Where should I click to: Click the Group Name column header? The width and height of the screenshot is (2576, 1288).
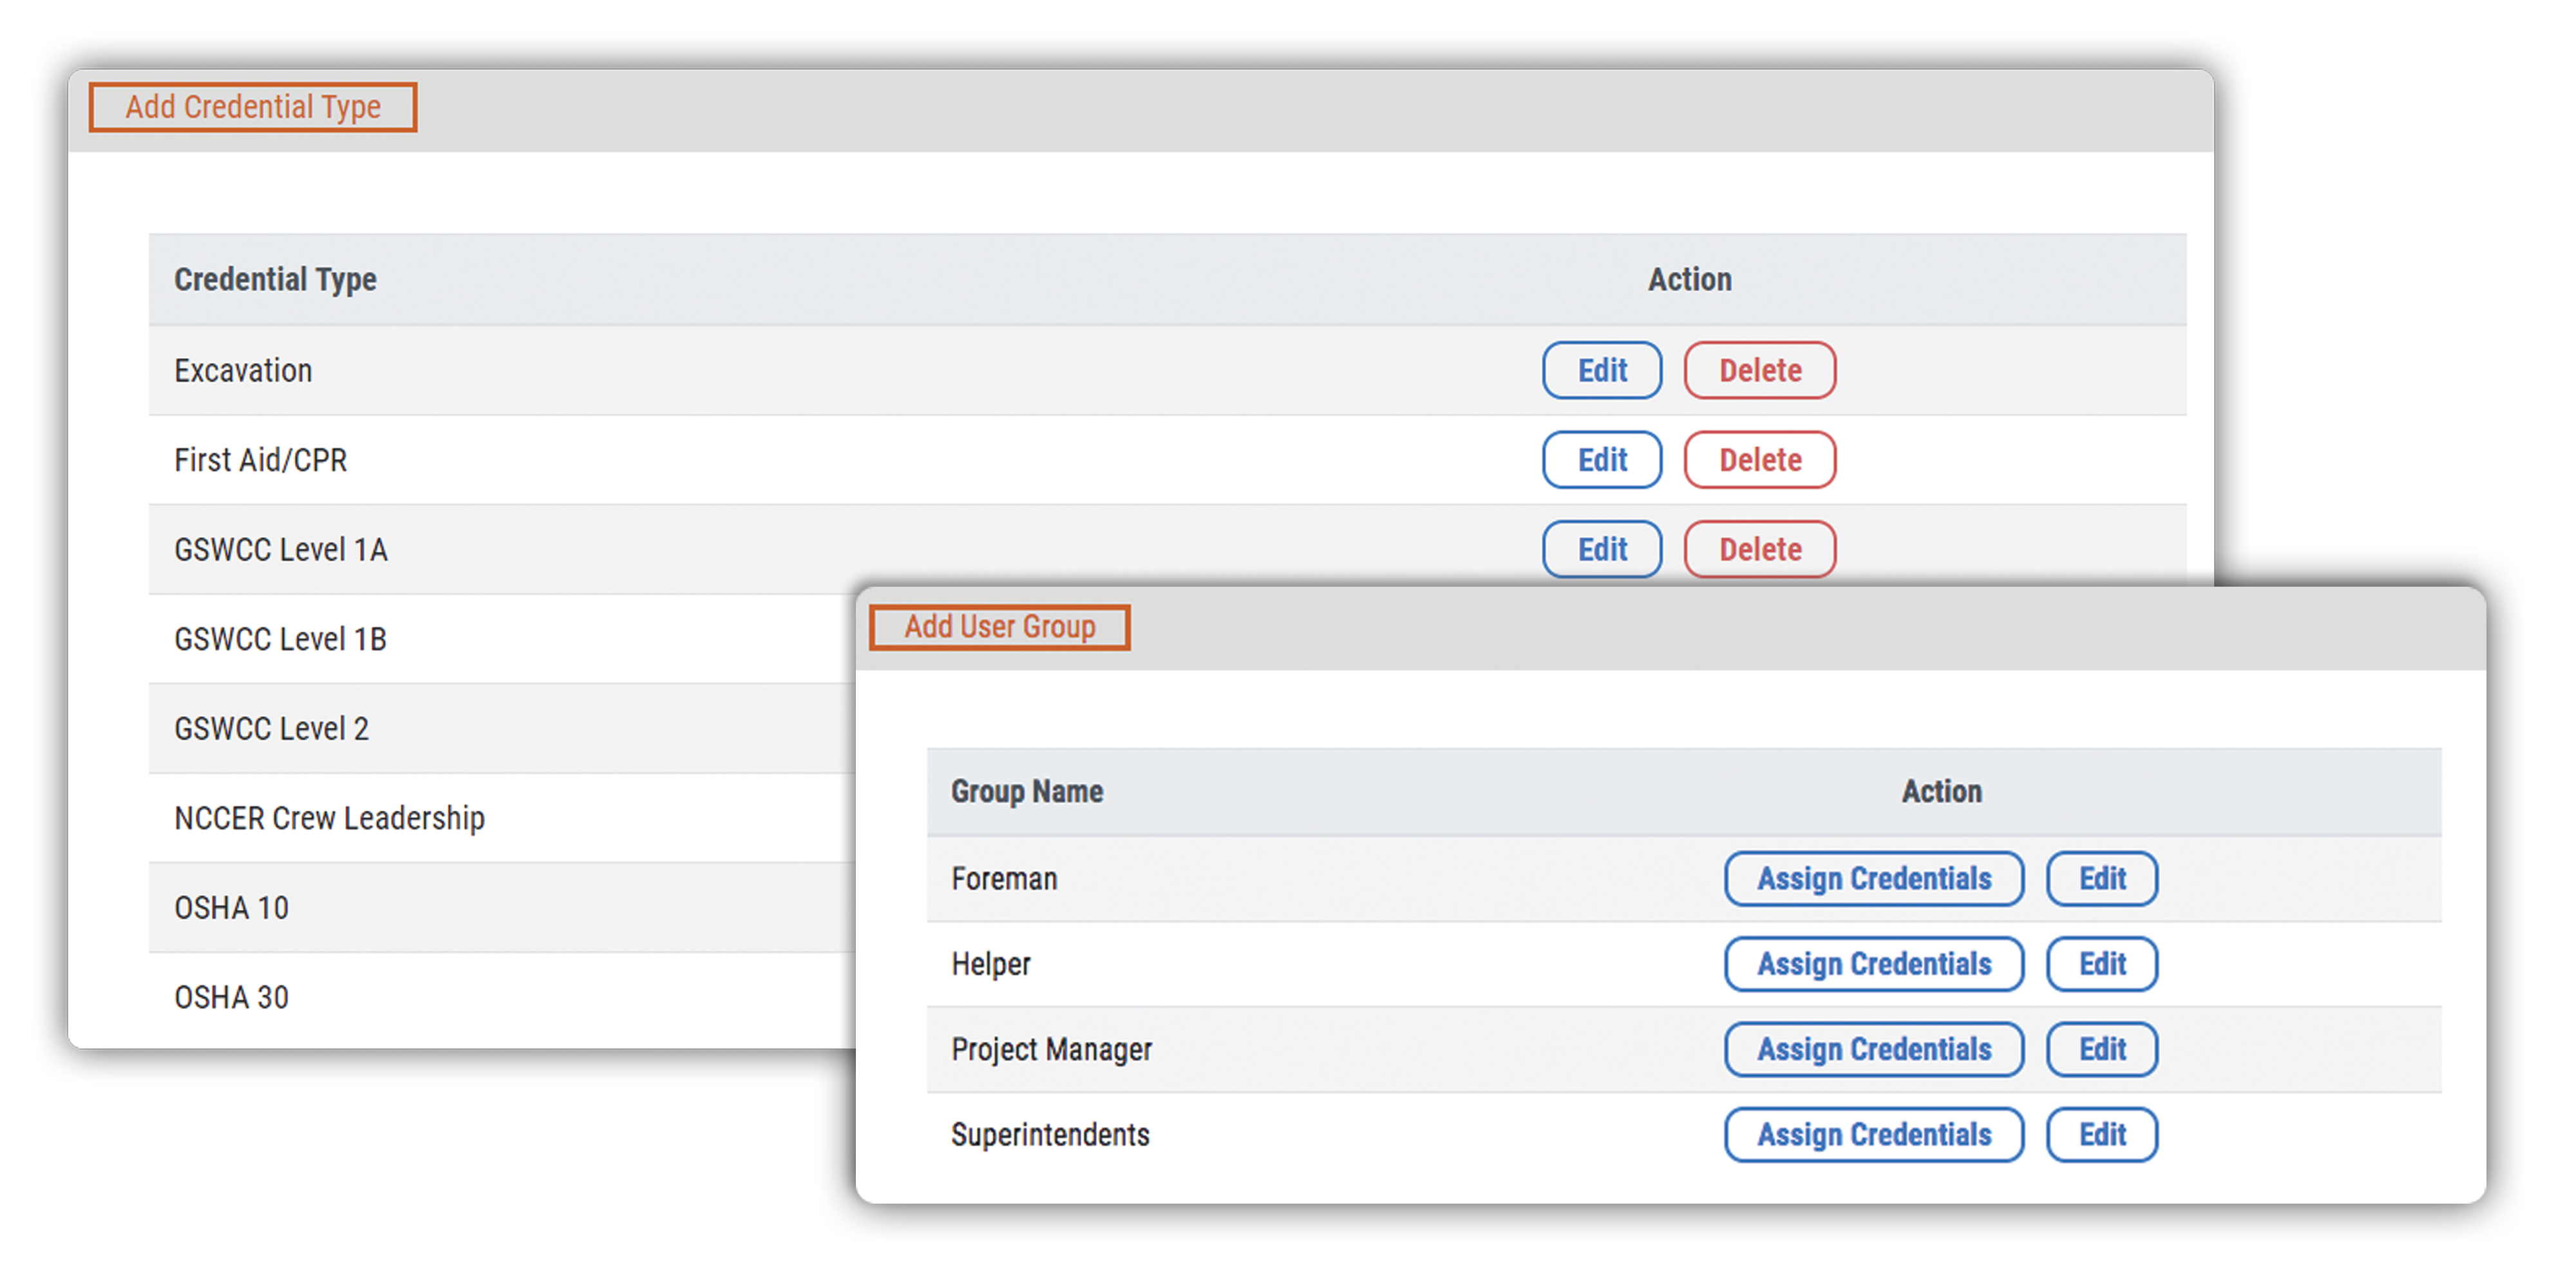pyautogui.click(x=1027, y=792)
